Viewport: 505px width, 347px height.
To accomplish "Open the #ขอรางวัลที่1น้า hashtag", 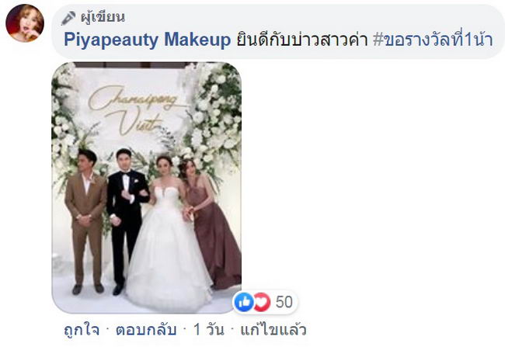I will 433,40.
